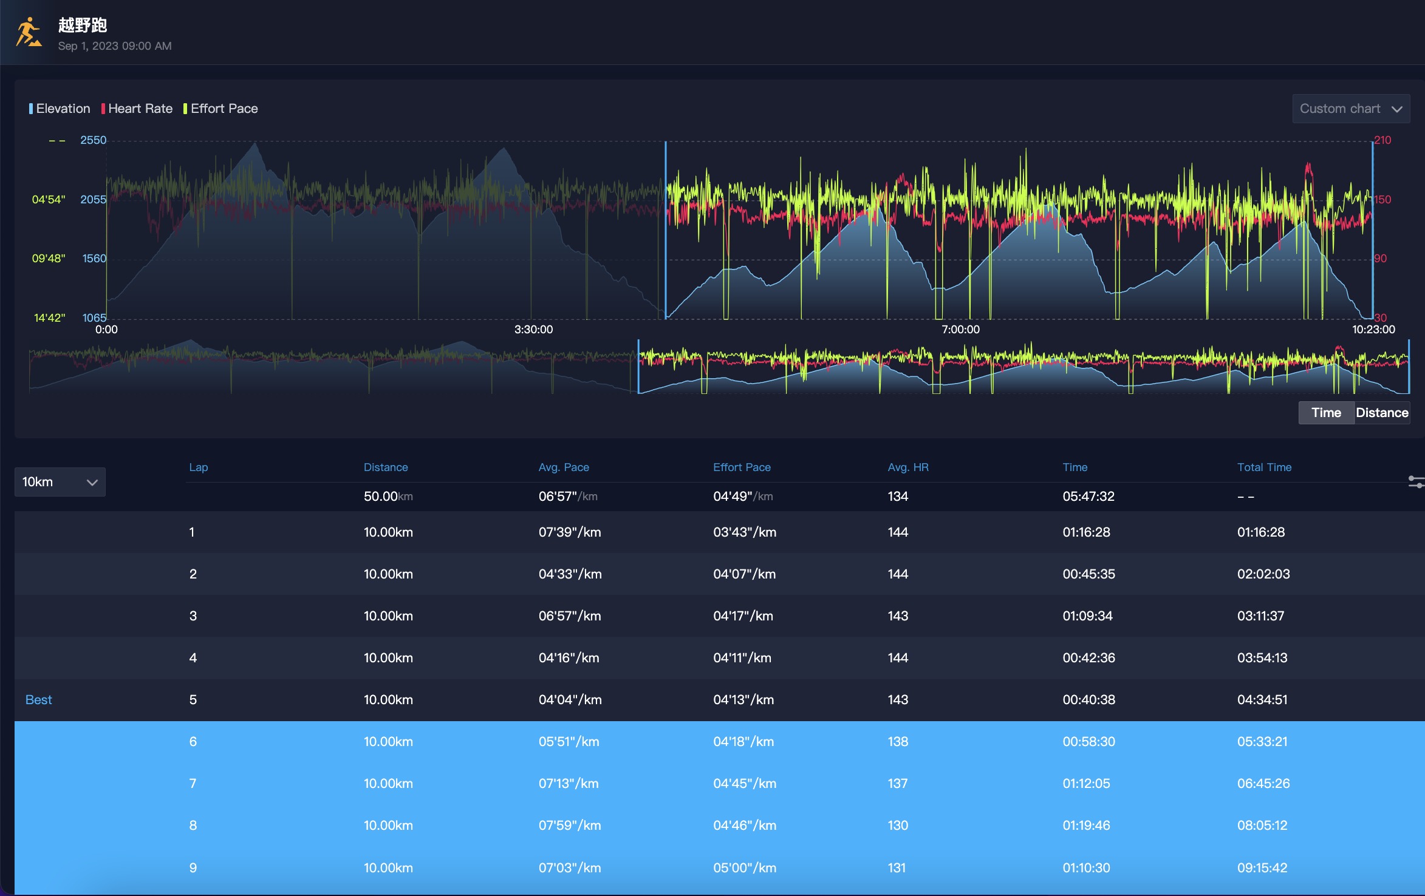Image resolution: width=1425 pixels, height=896 pixels.
Task: Toggle the Effort Pace legend series
Action: [x=220, y=109]
